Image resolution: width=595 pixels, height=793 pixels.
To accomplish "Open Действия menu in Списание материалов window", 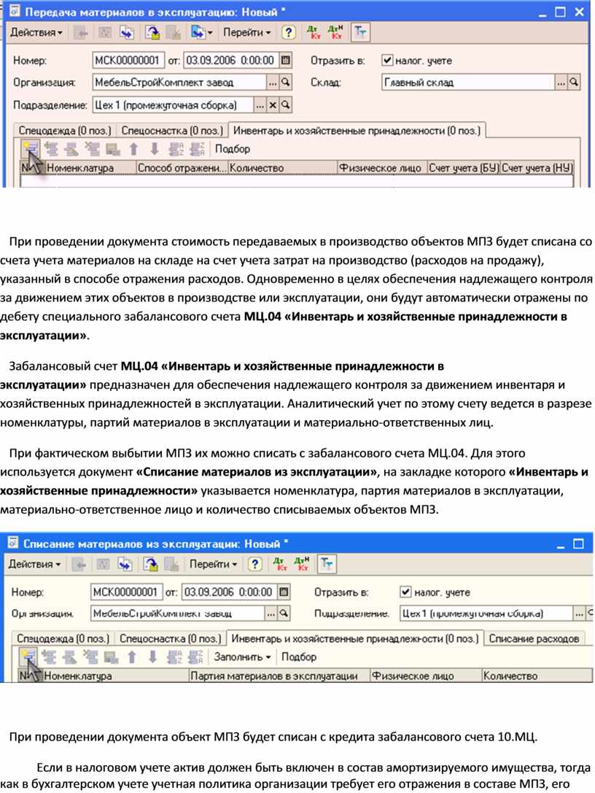I will [x=34, y=565].
